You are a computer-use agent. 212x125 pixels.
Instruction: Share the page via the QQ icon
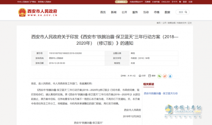[x=170, y=76]
